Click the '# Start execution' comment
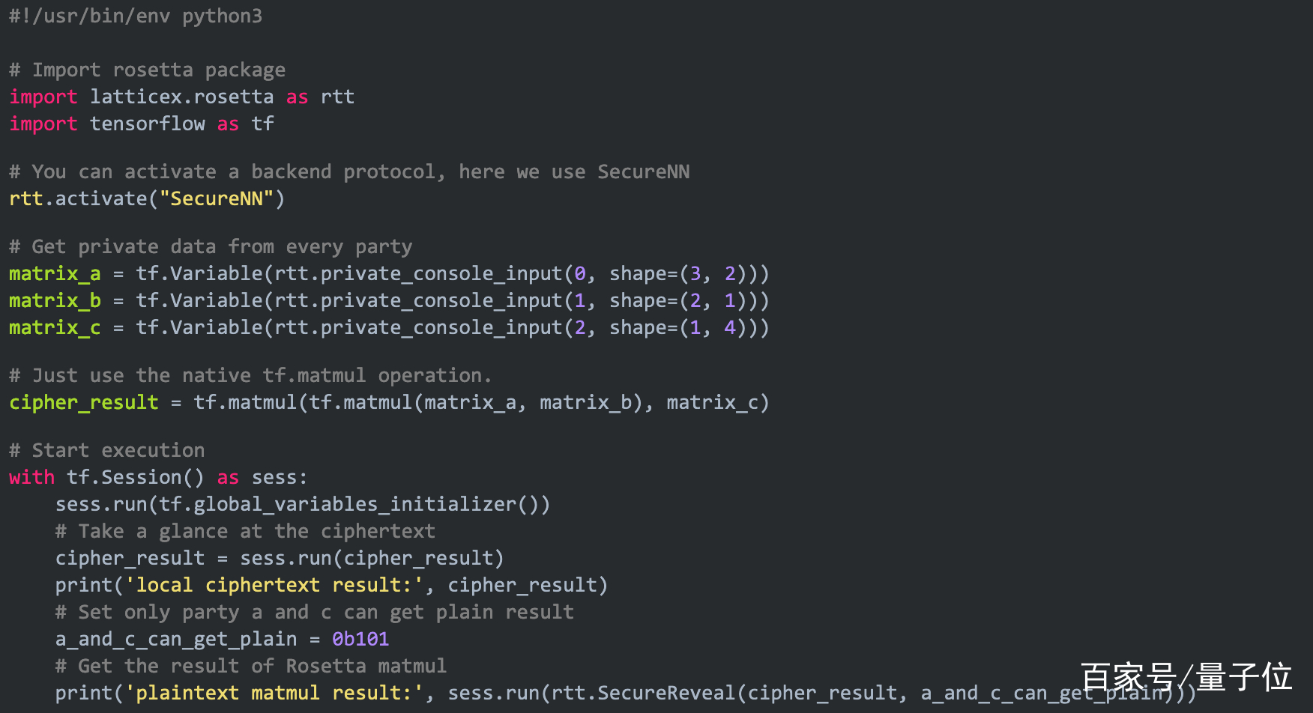This screenshot has width=1313, height=713. click(107, 450)
